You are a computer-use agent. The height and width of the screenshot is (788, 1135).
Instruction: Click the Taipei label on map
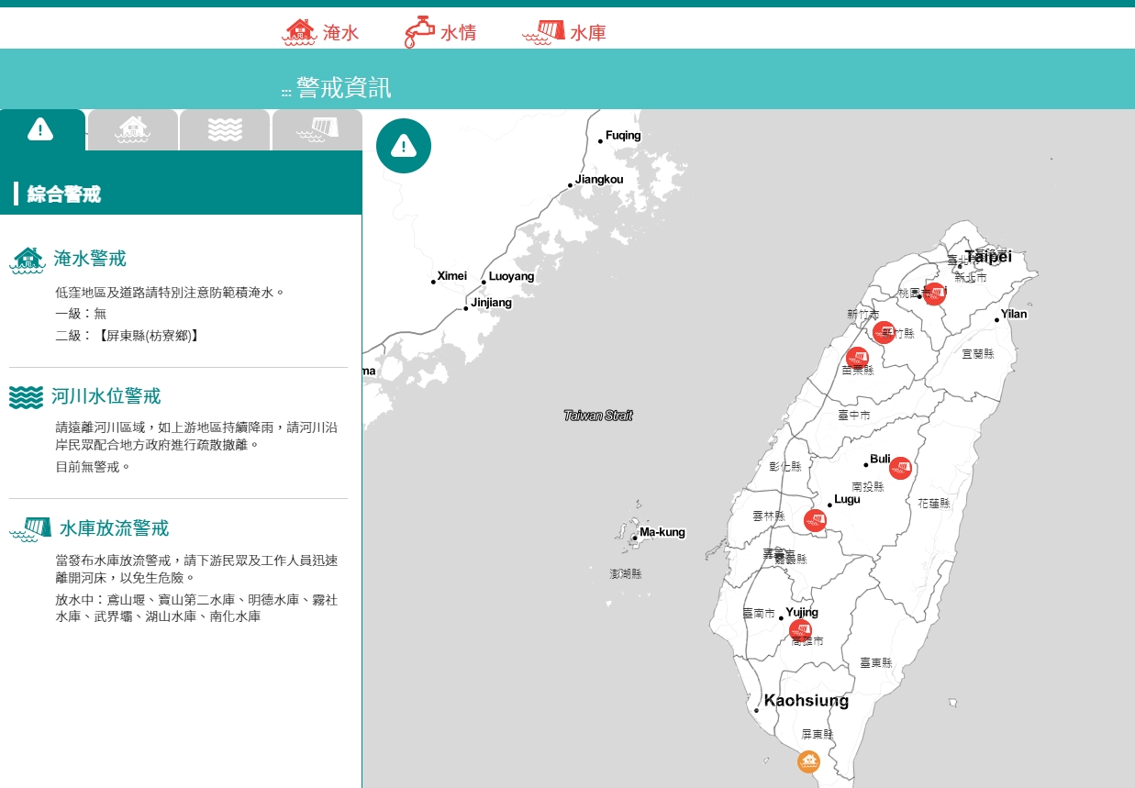point(987,257)
